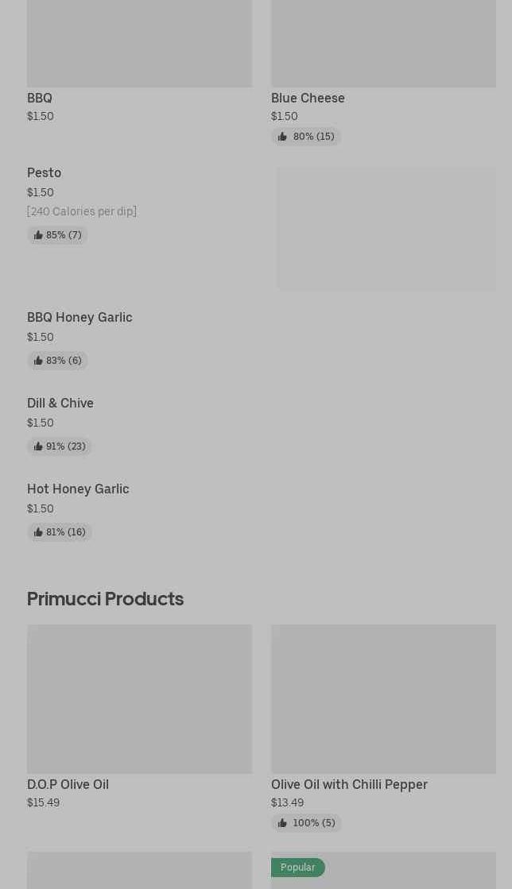Click the thumbs-up icon on Blue Cheese rating

tap(282, 137)
